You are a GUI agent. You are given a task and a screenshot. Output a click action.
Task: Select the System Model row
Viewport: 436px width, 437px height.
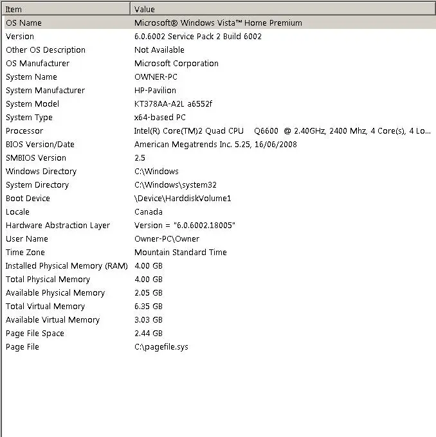[32, 103]
